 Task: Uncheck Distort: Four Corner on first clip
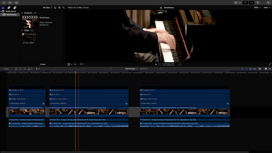pyautogui.click(x=10, y=99)
